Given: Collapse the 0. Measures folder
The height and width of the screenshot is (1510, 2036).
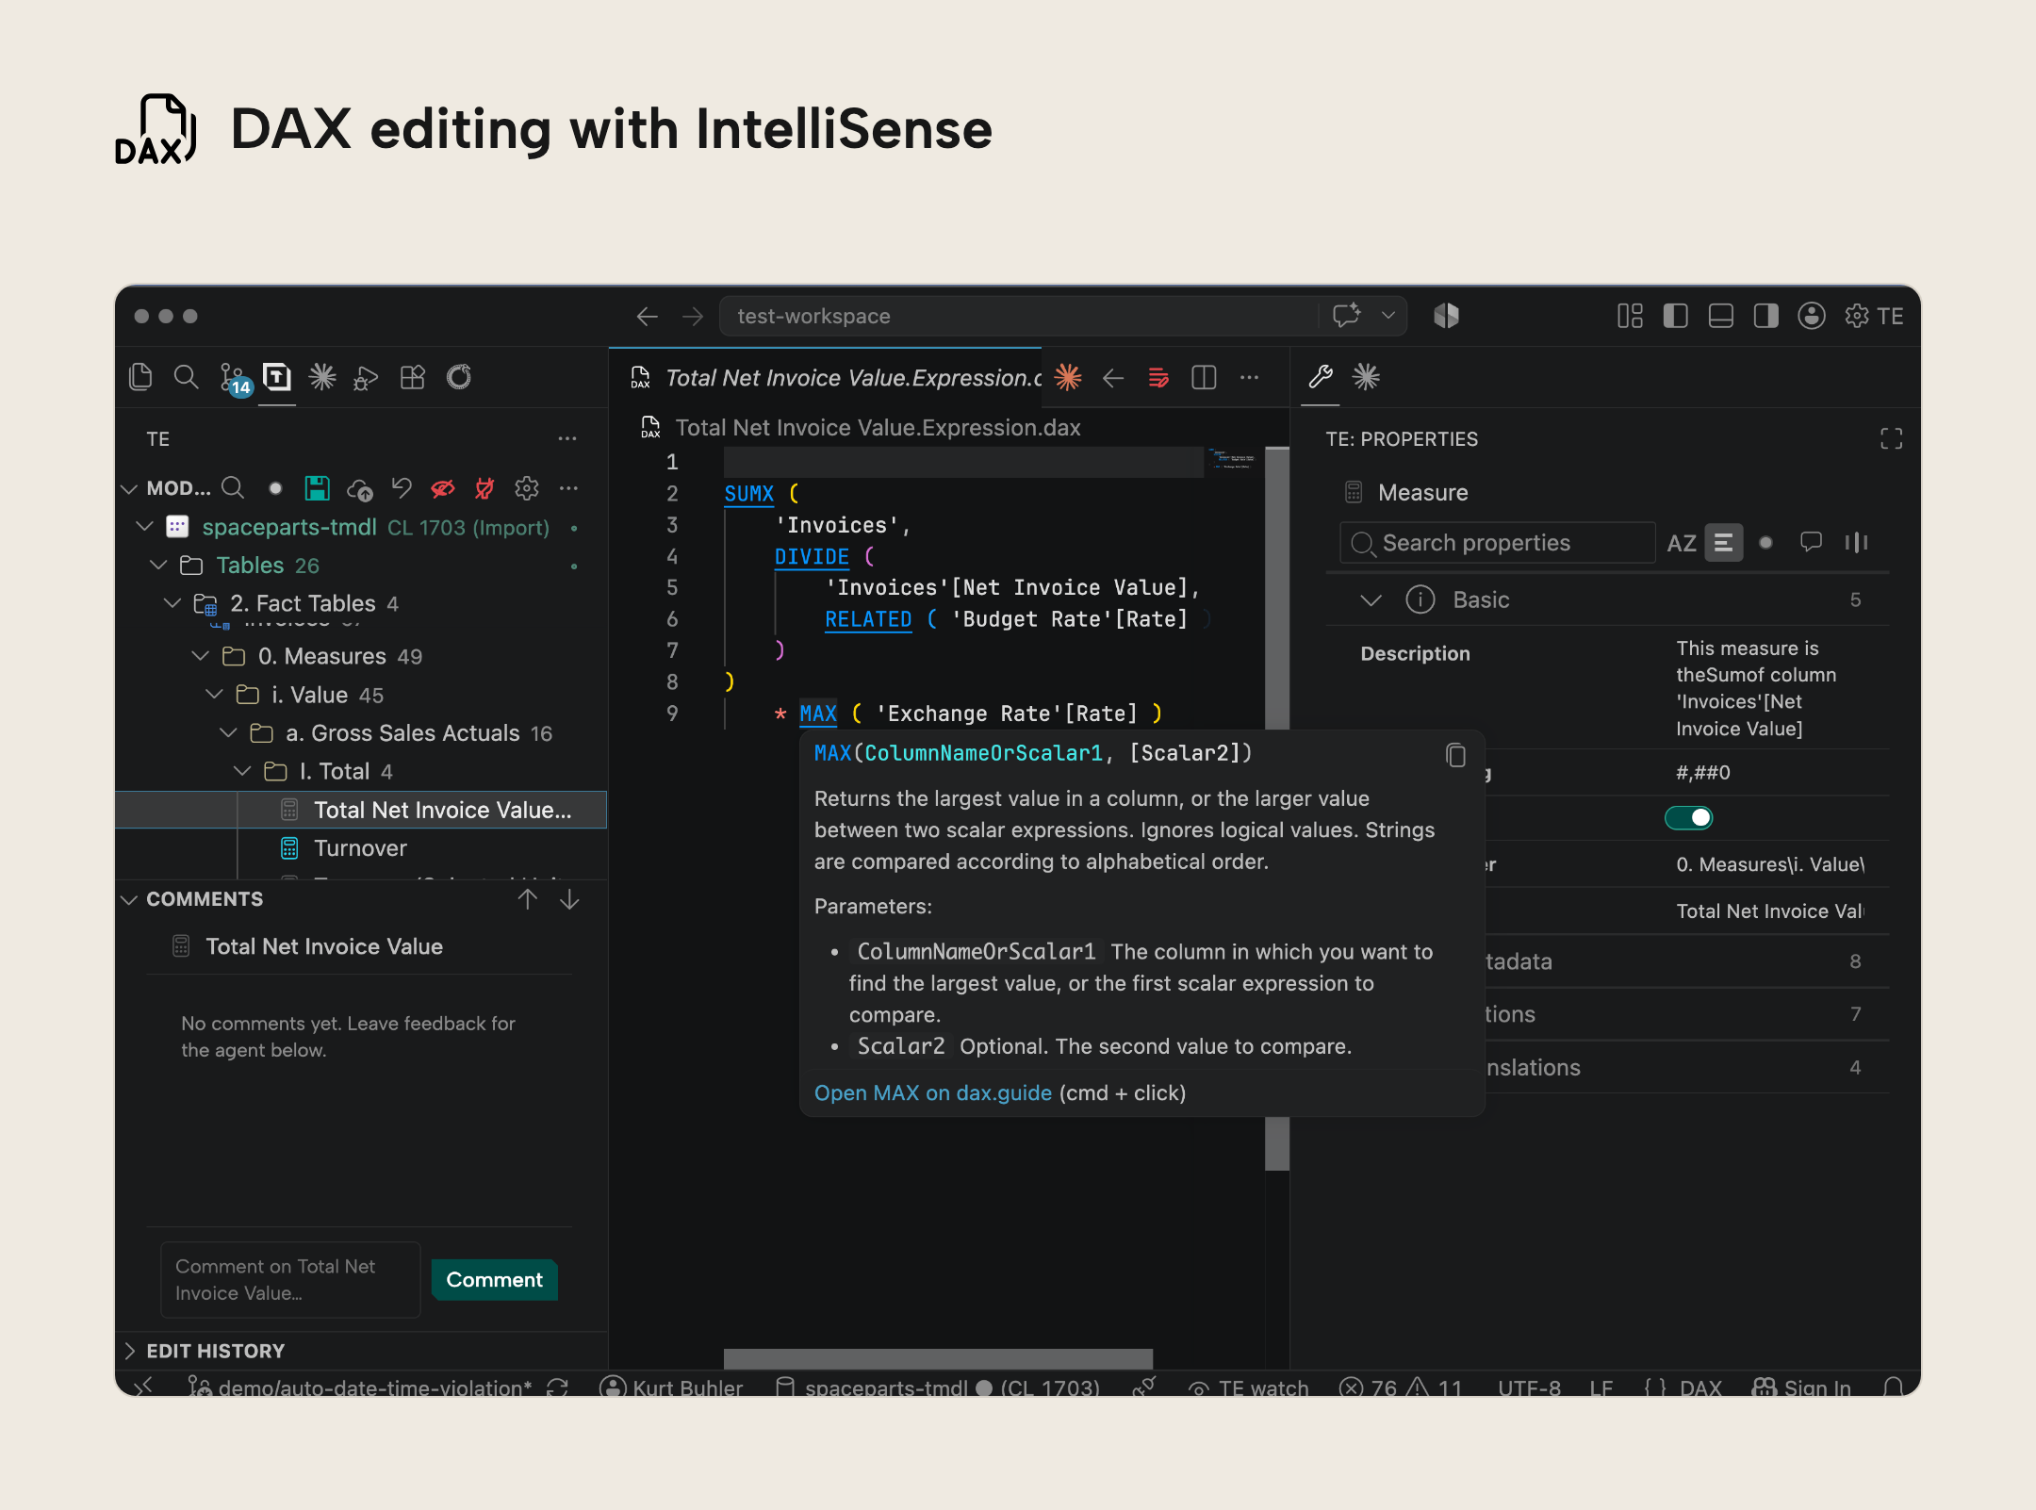Looking at the screenshot, I should (200, 655).
